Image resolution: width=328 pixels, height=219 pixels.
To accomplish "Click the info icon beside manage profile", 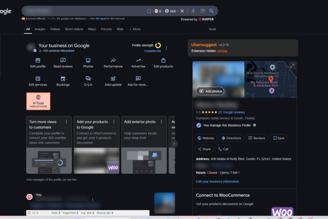I will [x=254, y=125].
